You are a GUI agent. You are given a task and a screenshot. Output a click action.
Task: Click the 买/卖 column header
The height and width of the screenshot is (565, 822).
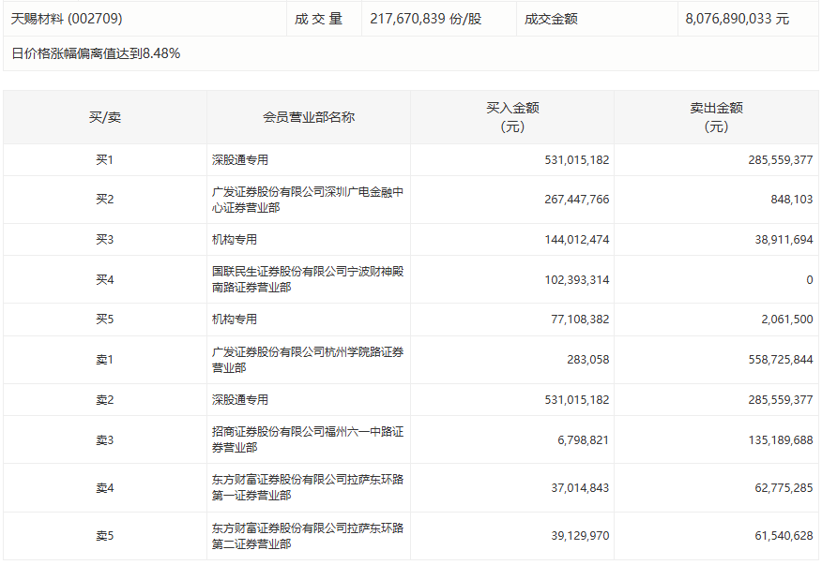coord(104,117)
